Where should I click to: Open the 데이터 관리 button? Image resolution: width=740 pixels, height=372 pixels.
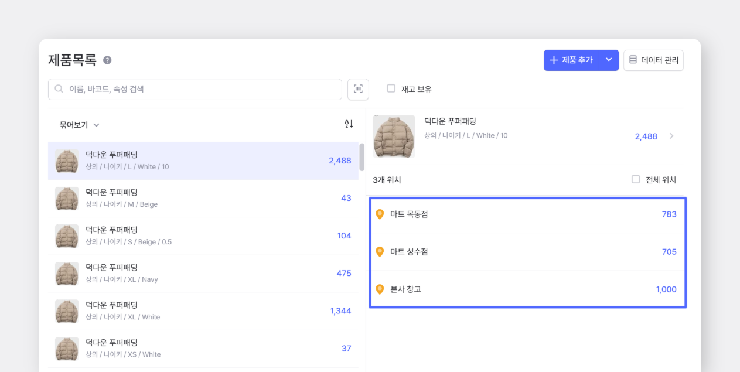pos(653,60)
